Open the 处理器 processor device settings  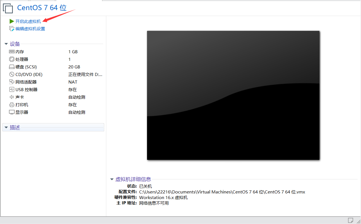(21, 59)
